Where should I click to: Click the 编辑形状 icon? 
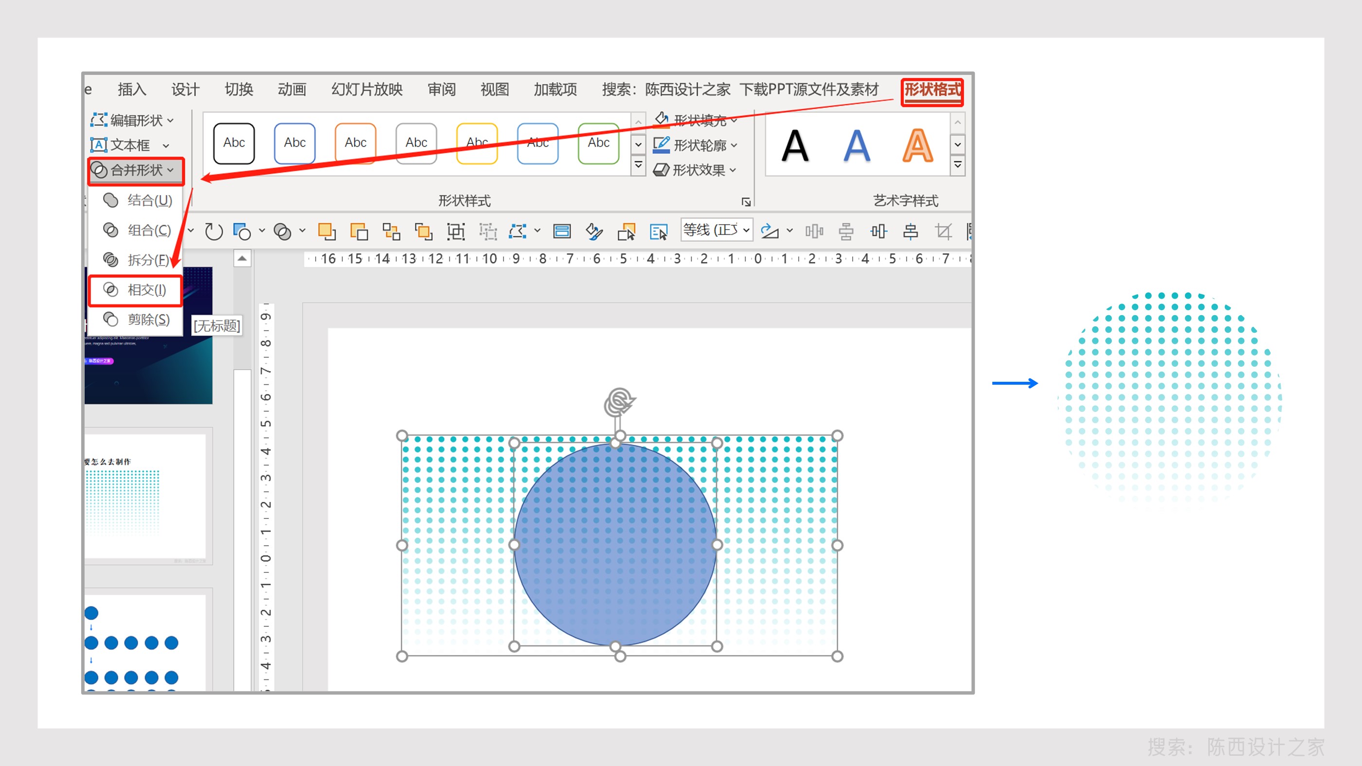(x=99, y=120)
